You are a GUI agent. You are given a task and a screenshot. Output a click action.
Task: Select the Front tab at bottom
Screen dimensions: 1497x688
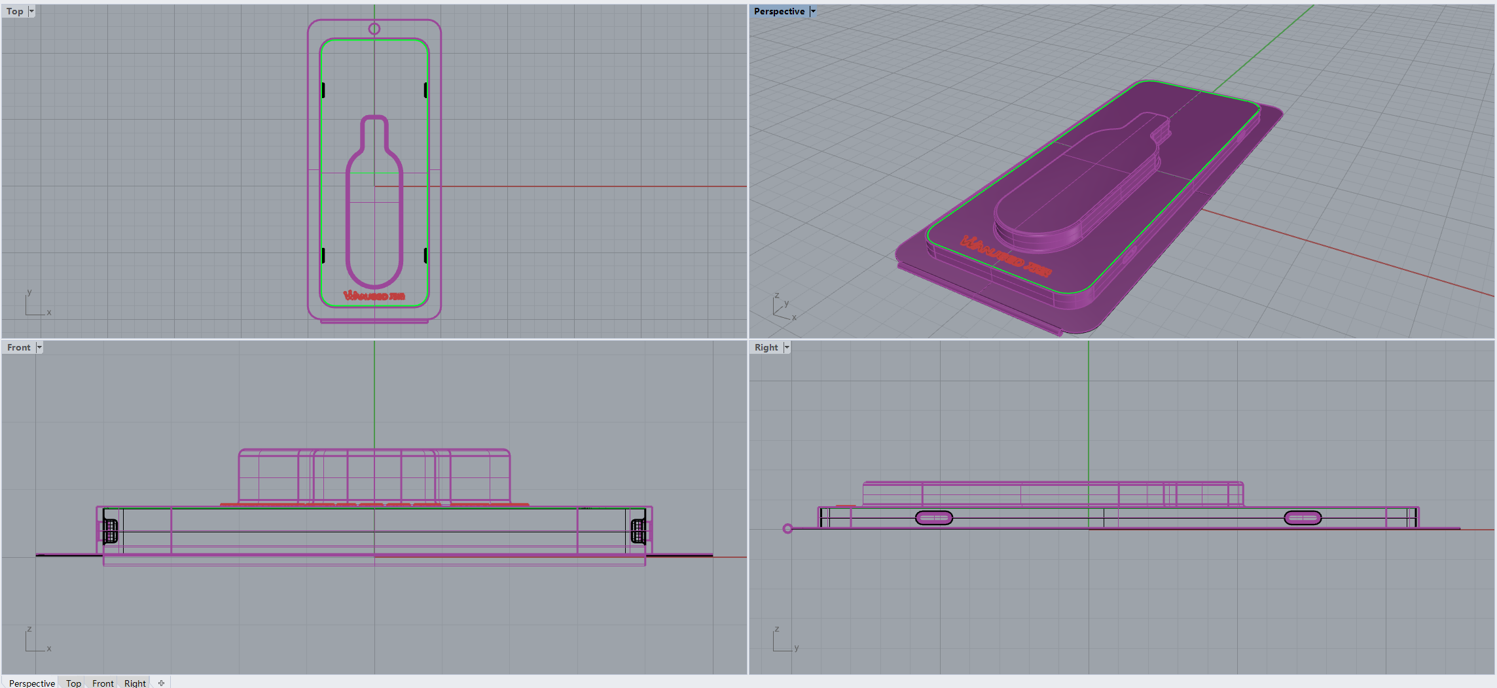103,683
